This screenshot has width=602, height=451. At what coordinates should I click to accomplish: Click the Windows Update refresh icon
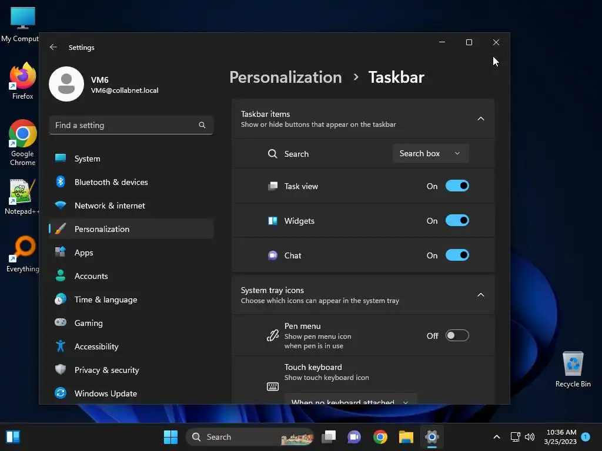point(61,393)
